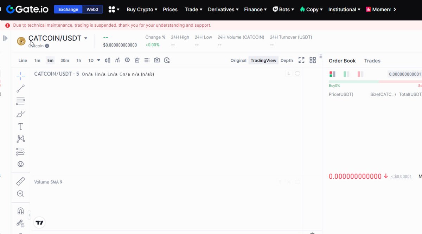The image size is (422, 234).
Task: Switch to the Exchange mode toggle
Action: click(68, 9)
